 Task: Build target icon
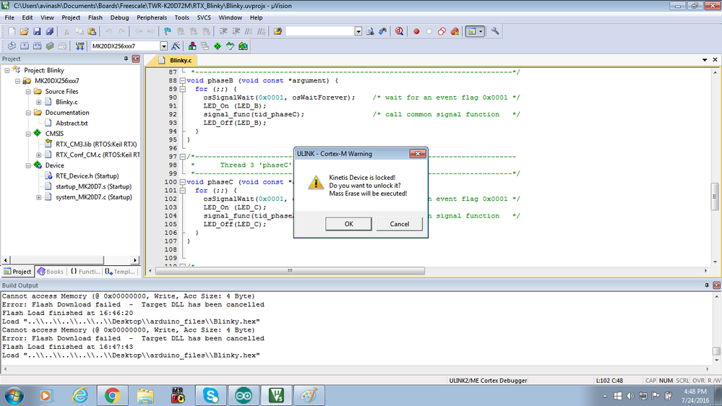[25, 46]
